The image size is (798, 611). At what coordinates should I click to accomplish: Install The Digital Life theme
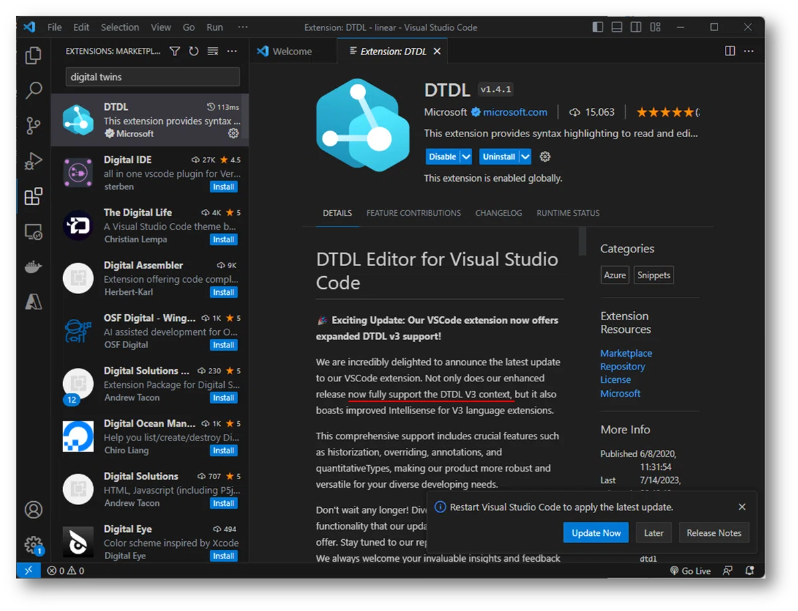pyautogui.click(x=223, y=240)
